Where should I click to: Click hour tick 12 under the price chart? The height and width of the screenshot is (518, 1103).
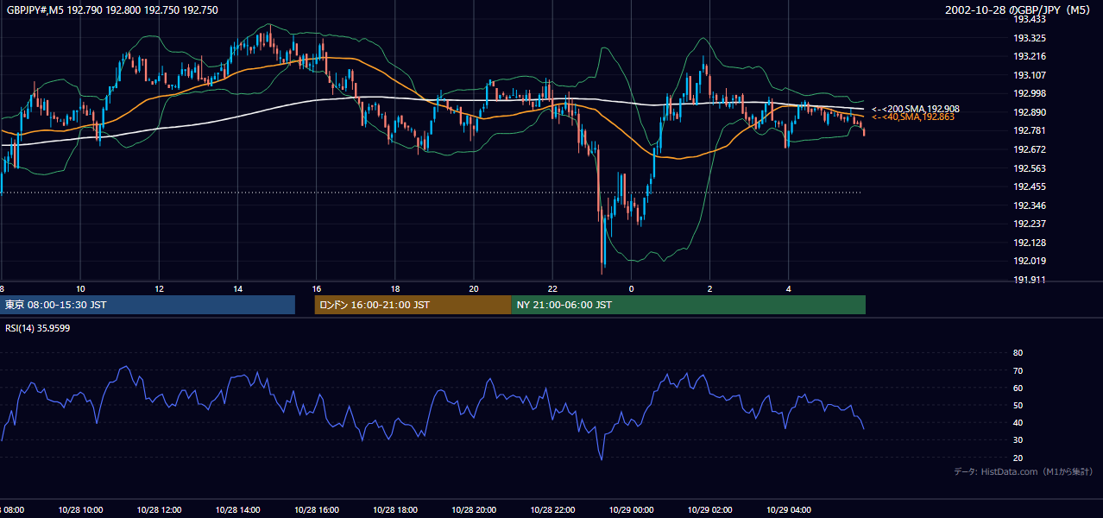[159, 288]
